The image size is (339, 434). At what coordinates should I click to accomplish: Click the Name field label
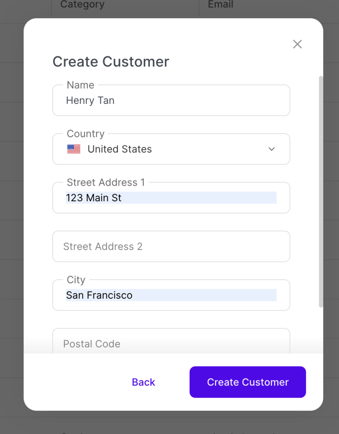(80, 85)
